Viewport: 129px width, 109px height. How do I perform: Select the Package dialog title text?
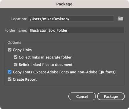64,4
